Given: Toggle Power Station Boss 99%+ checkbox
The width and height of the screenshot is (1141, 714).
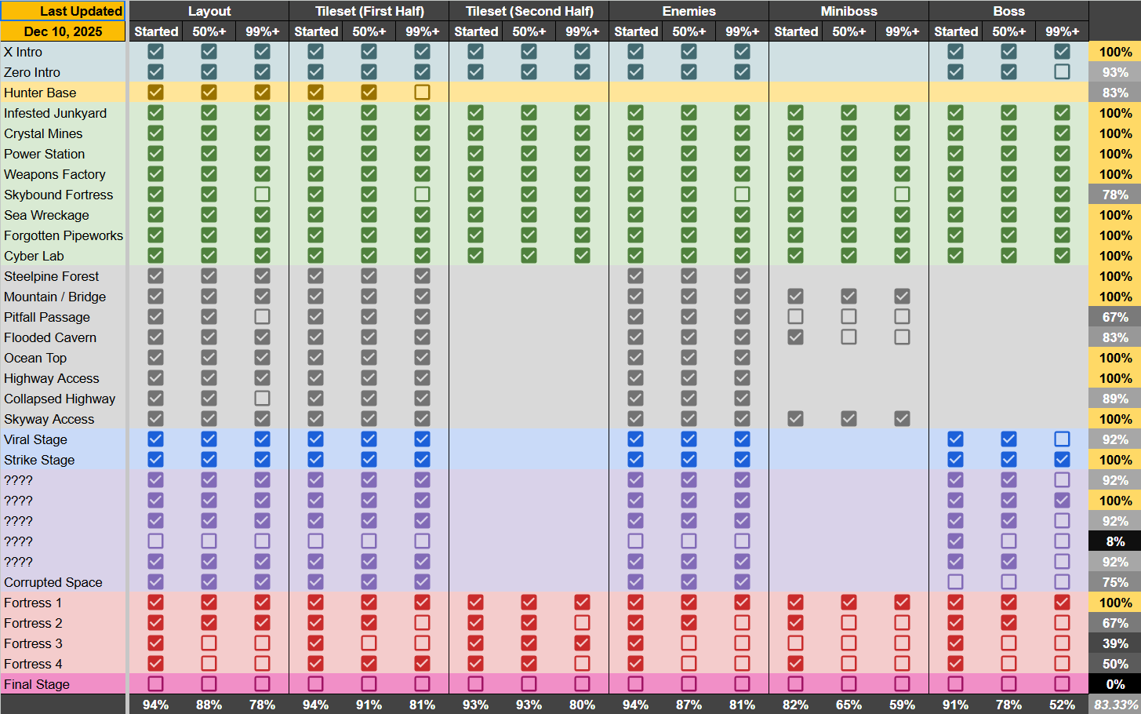Looking at the screenshot, I should pyautogui.click(x=1062, y=154).
